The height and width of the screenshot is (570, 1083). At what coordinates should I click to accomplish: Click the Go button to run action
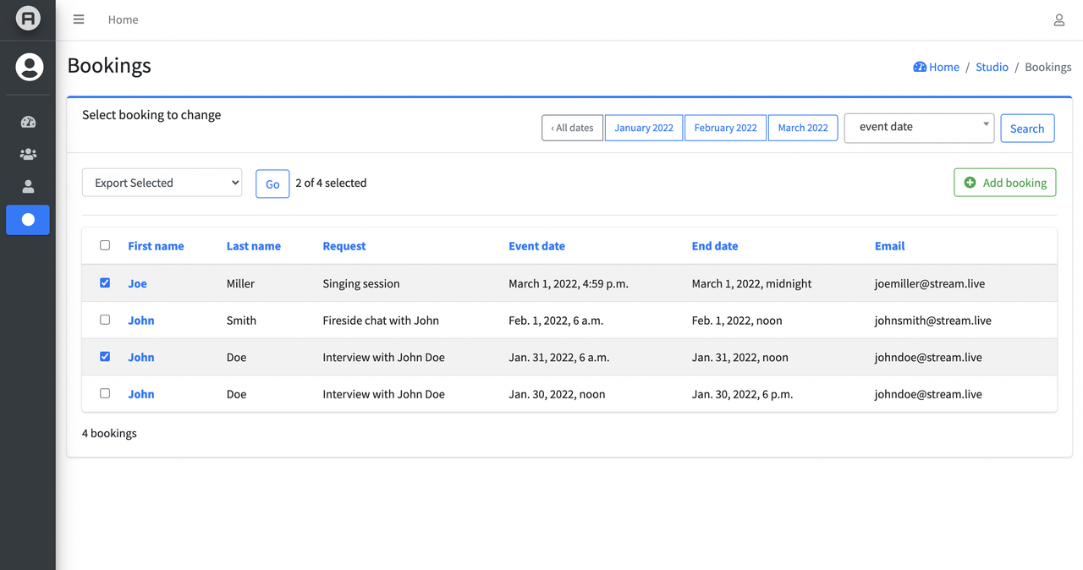[272, 184]
